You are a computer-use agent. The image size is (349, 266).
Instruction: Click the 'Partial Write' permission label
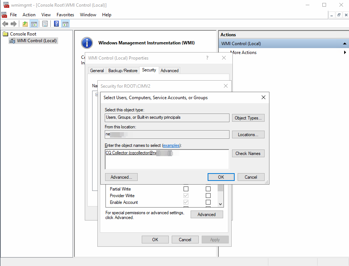coord(120,189)
